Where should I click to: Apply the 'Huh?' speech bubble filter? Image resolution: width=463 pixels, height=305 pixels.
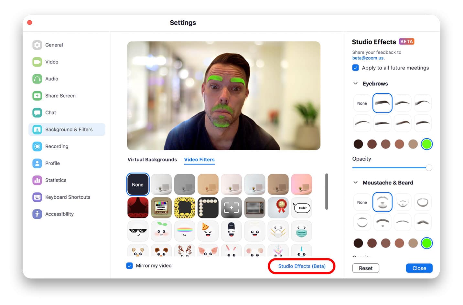tap(301, 208)
